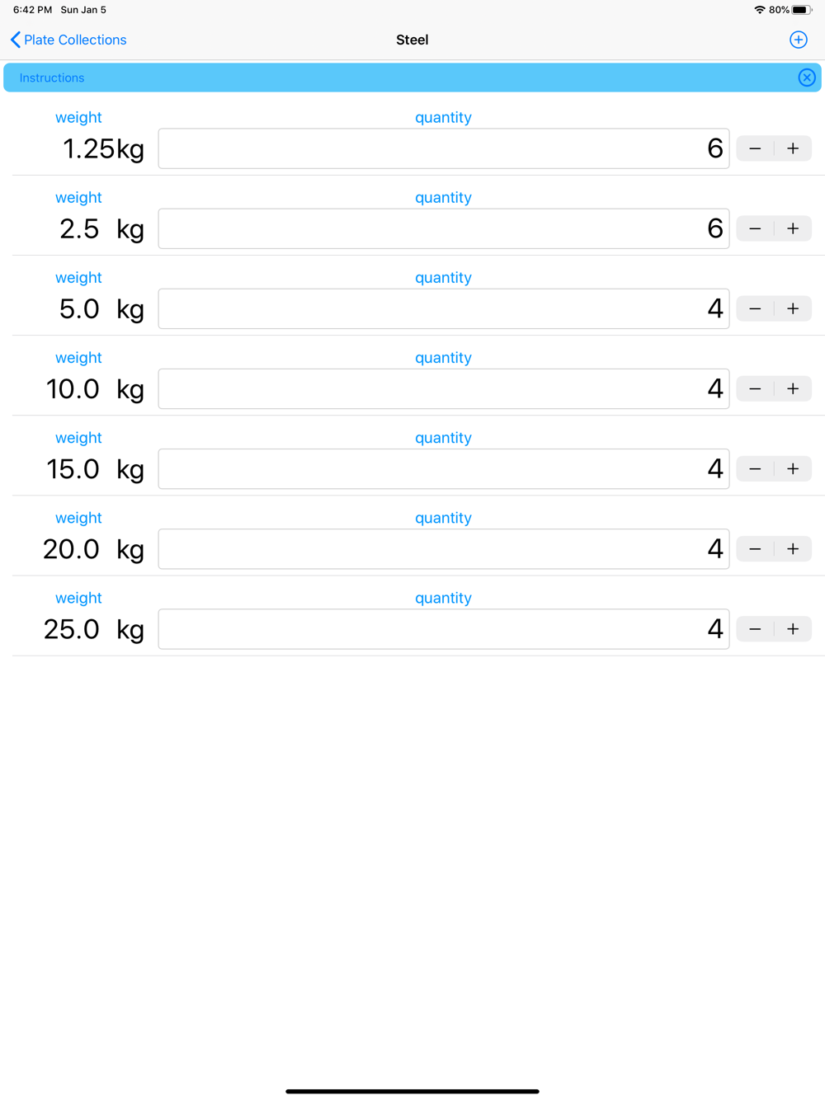Decrease quantity of 5.0 kg plates
Screen dimensions: 825x1100
(755, 308)
